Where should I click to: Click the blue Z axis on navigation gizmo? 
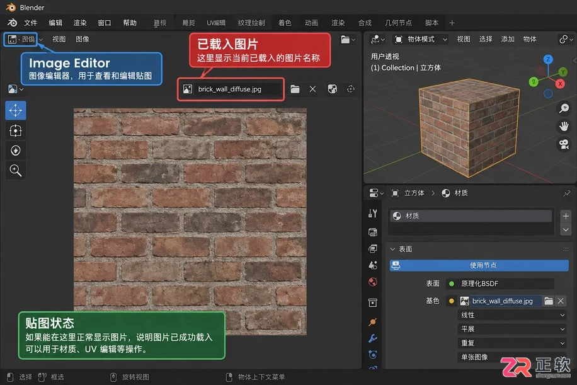point(548,59)
